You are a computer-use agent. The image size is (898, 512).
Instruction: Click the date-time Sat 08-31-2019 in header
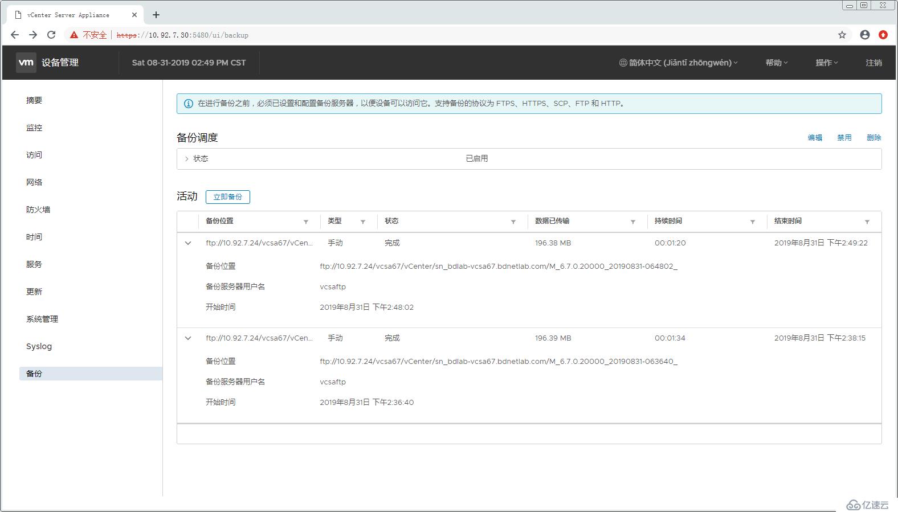[189, 63]
